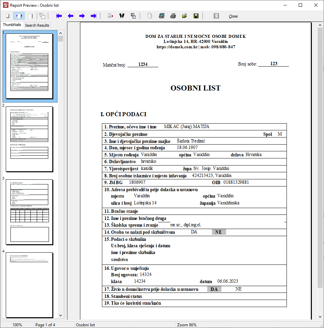Go to the first page arrow
This screenshot has width=324, height=328.
[59, 16]
